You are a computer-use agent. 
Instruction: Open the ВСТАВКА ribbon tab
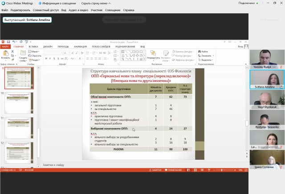click(33, 46)
